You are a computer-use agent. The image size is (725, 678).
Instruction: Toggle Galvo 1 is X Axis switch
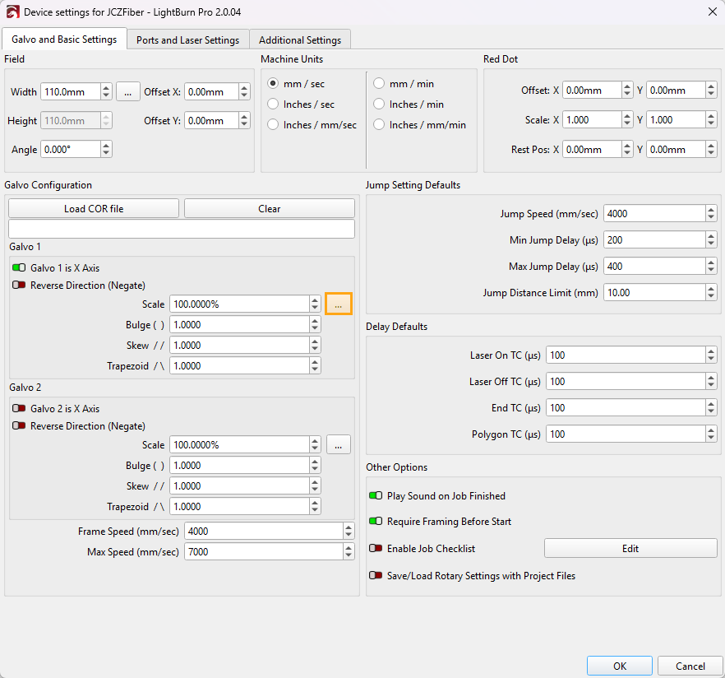point(19,268)
